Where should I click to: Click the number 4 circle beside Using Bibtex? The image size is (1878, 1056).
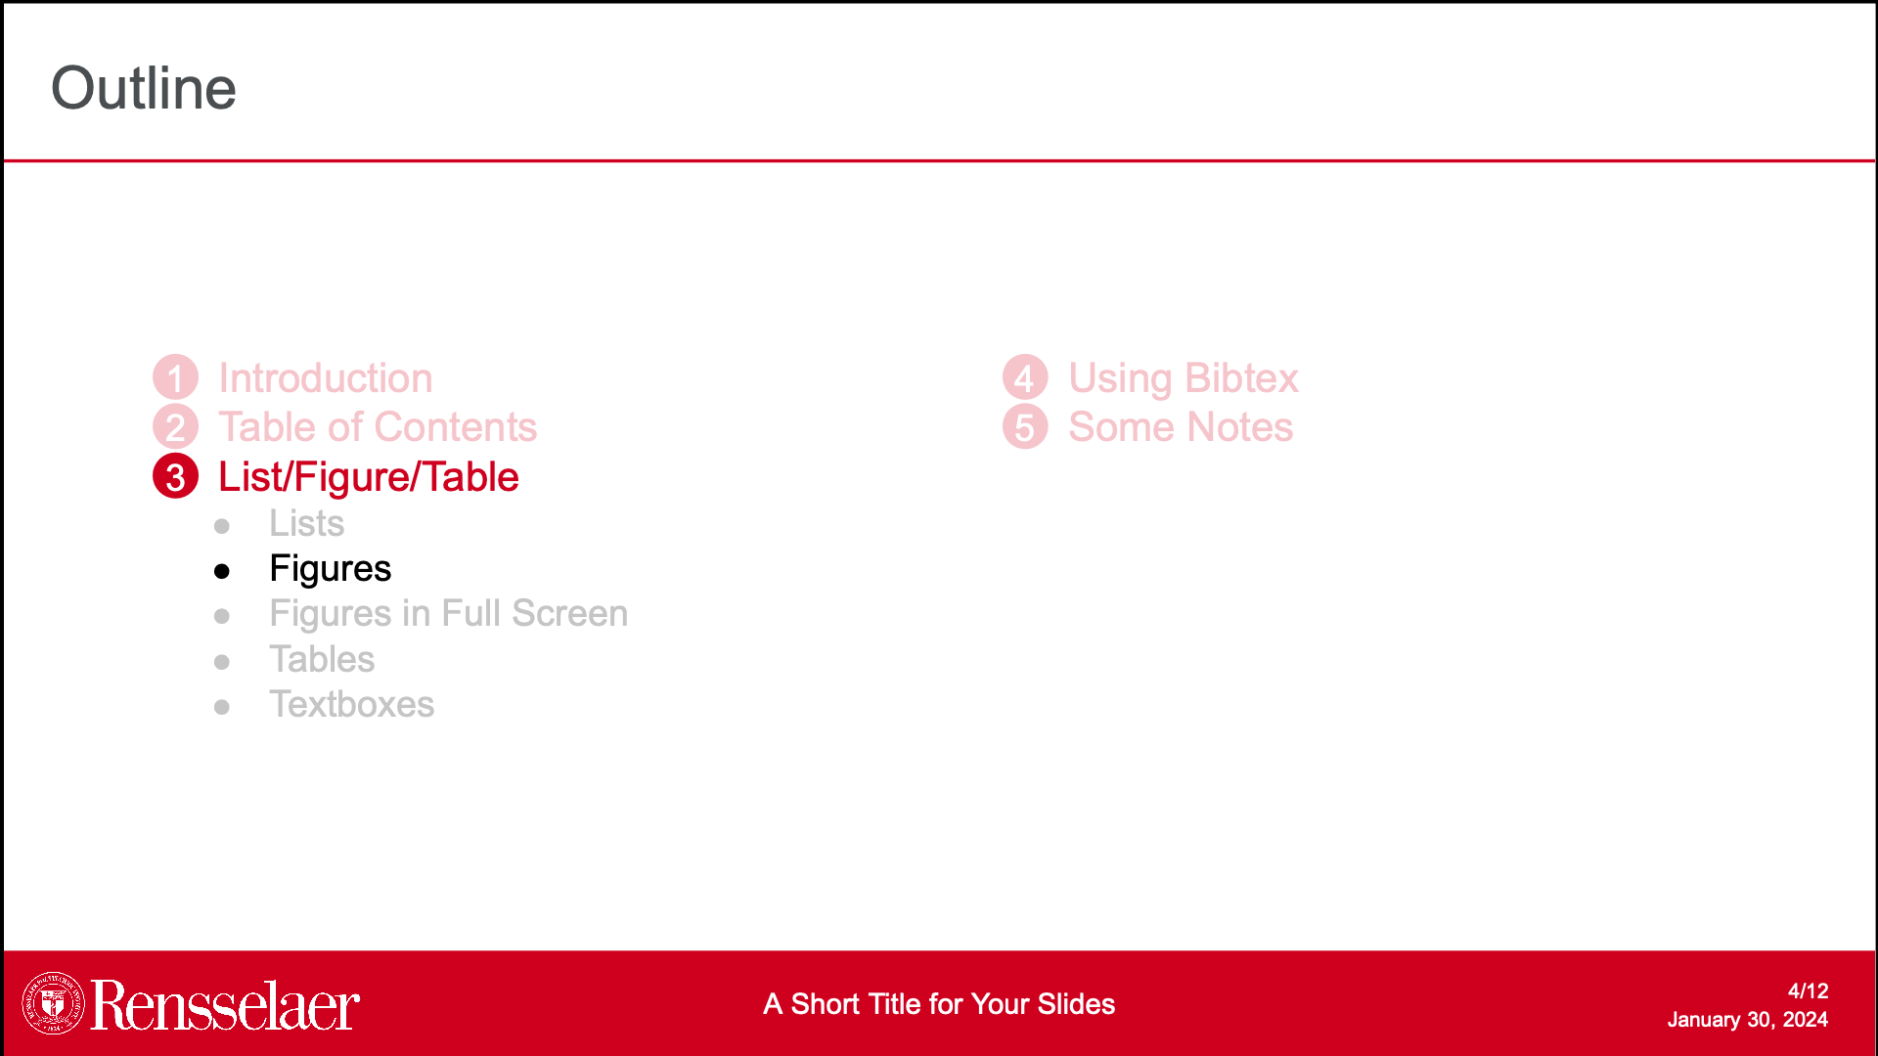click(x=1025, y=378)
